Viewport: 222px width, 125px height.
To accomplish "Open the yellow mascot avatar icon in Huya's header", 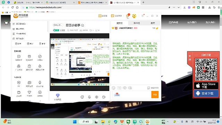I will coord(134,16).
